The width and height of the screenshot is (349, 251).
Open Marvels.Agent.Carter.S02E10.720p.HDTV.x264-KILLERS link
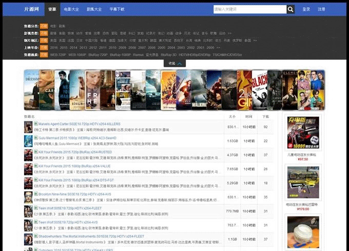pos(80,124)
